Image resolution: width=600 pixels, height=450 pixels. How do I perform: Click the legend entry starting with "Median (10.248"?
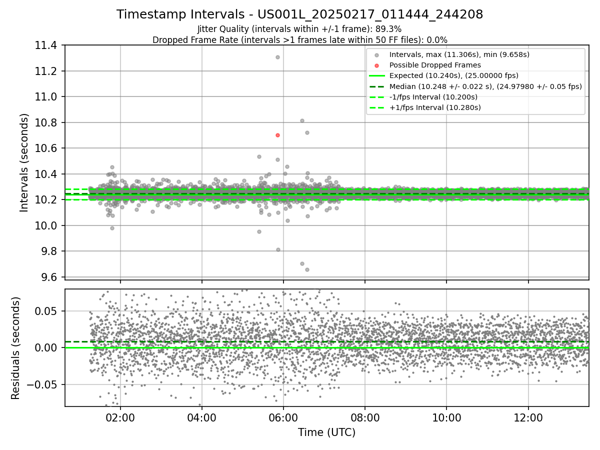pos(485,86)
